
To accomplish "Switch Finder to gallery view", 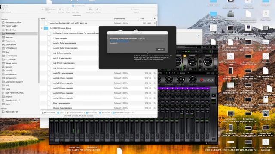I will [x=54, y=9].
